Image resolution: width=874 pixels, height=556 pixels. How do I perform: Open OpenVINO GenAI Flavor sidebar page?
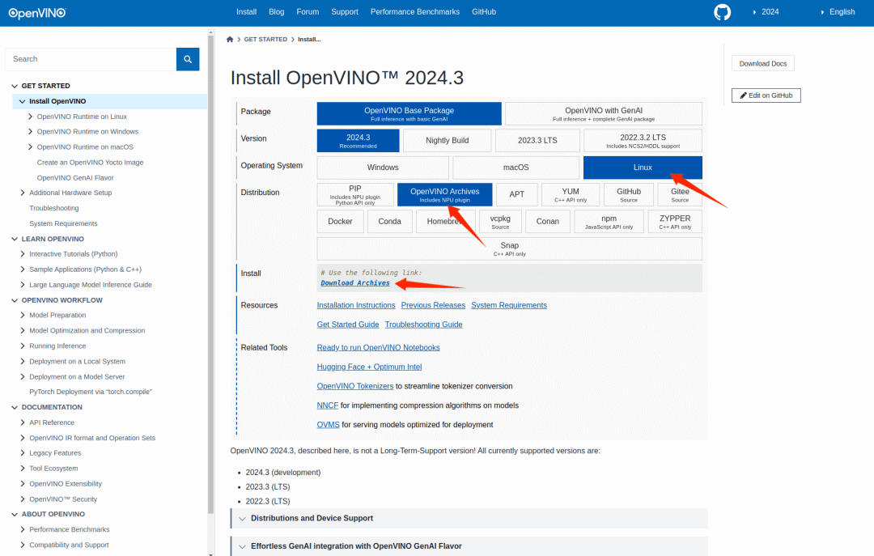coord(75,178)
